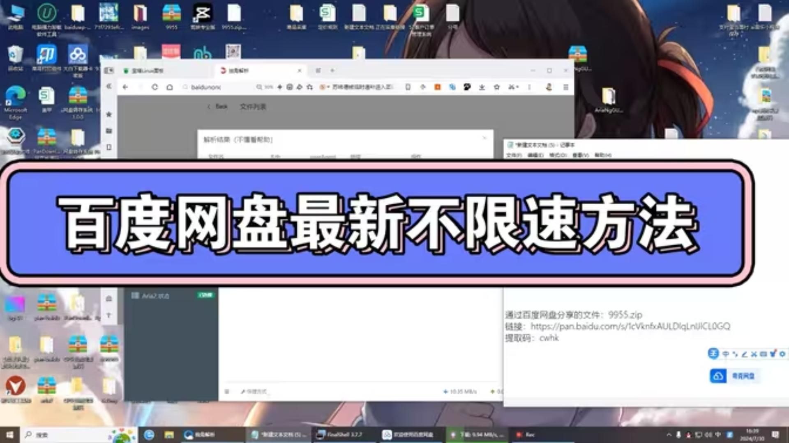Open the red Vivaldi icon on desktop
The image size is (789, 443).
[15, 389]
